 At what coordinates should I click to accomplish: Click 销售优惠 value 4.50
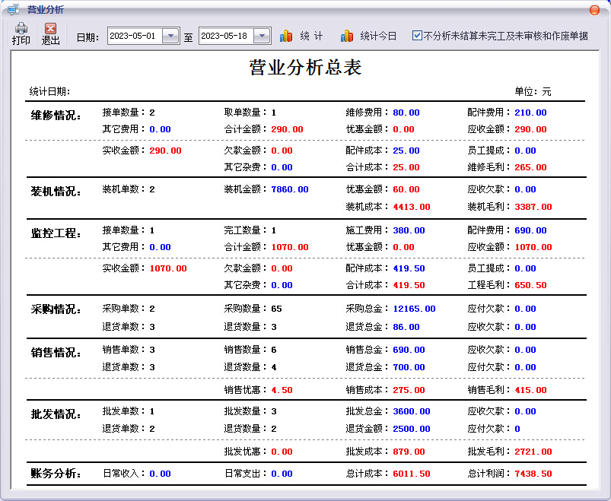[282, 390]
